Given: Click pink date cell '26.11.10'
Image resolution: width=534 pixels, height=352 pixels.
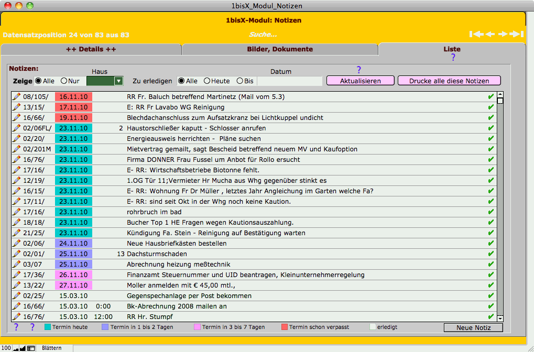Looking at the screenshot, I should pyautogui.click(x=73, y=274).
